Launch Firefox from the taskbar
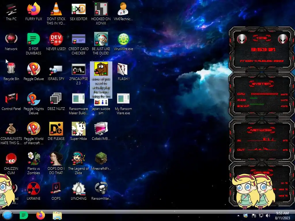295x221 pixels. (41, 215)
